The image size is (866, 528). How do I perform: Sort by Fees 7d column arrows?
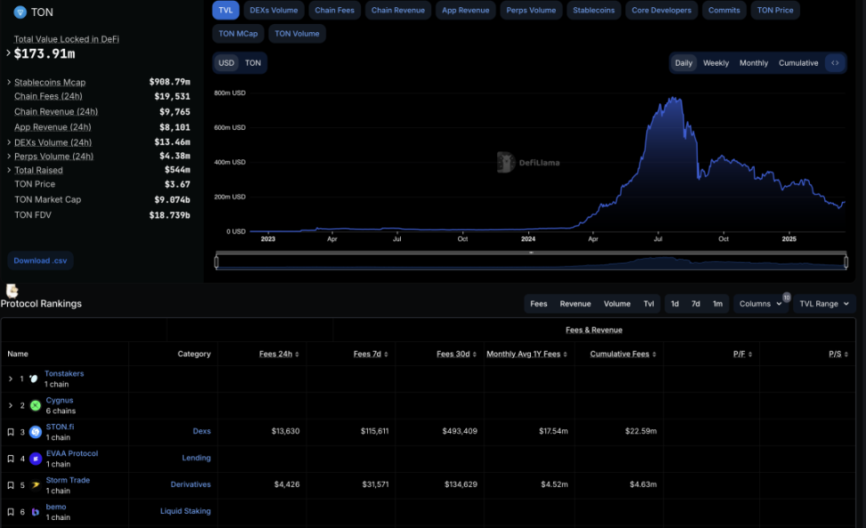point(386,354)
